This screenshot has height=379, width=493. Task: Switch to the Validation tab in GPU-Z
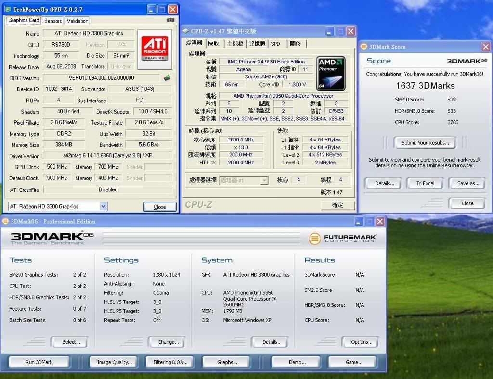point(78,21)
